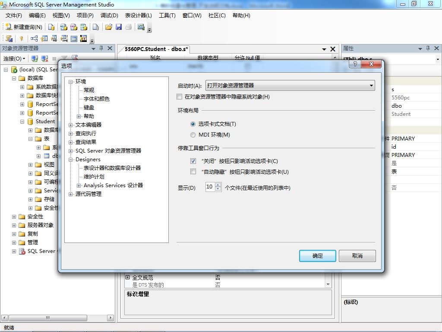
Task: Pin the Properties panel
Action: click(428, 48)
